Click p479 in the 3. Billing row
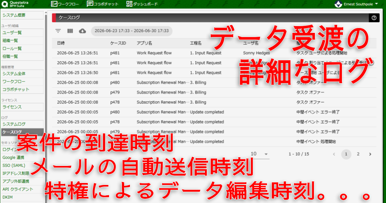This screenshot has width=386, height=203. pyautogui.click(x=115, y=92)
